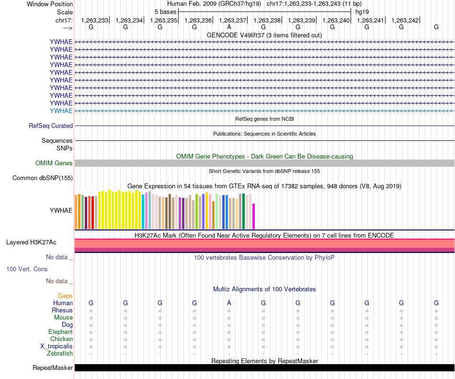
Task: Click the GENCODE V49lift37 track title
Action: (264, 35)
